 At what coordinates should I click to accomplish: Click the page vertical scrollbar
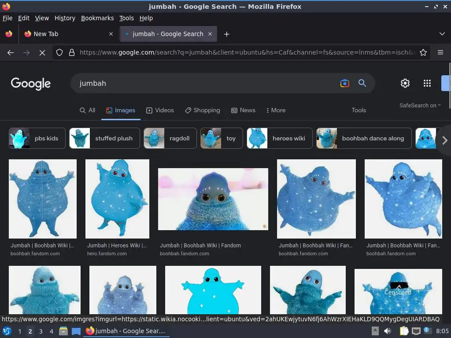(x=449, y=86)
